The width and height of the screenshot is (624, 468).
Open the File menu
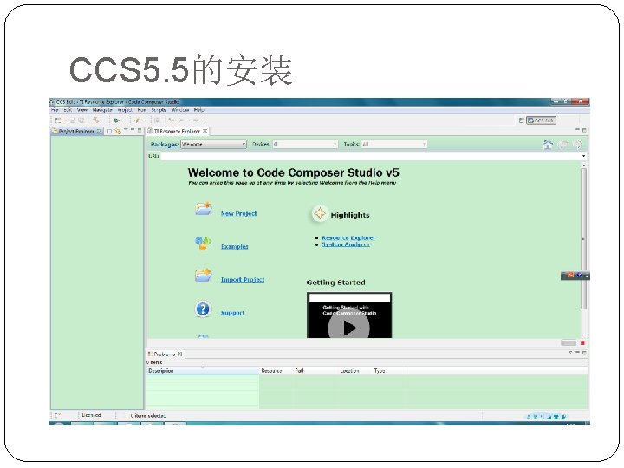tap(55, 110)
